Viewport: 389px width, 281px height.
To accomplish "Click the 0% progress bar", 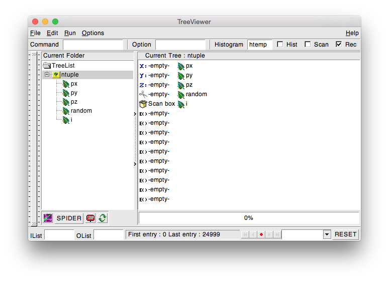I will tap(249, 218).
